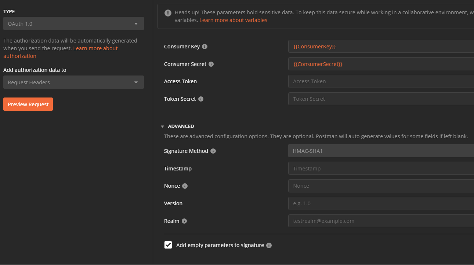The image size is (474, 265).
Task: Click the Realm info icon
Action: [184, 221]
